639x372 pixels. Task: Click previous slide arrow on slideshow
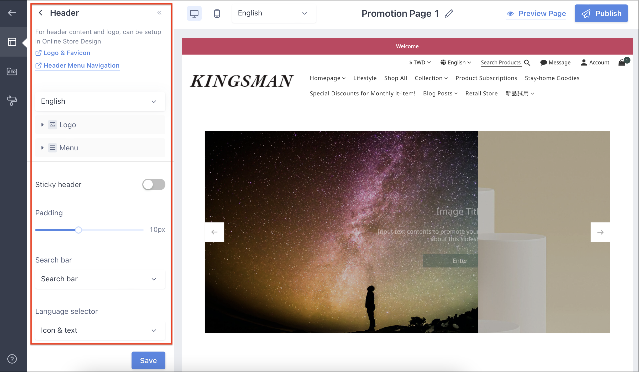click(x=214, y=232)
